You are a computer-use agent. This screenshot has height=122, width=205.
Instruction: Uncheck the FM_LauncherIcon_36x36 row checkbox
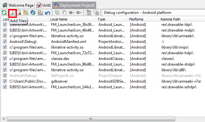[5, 24]
